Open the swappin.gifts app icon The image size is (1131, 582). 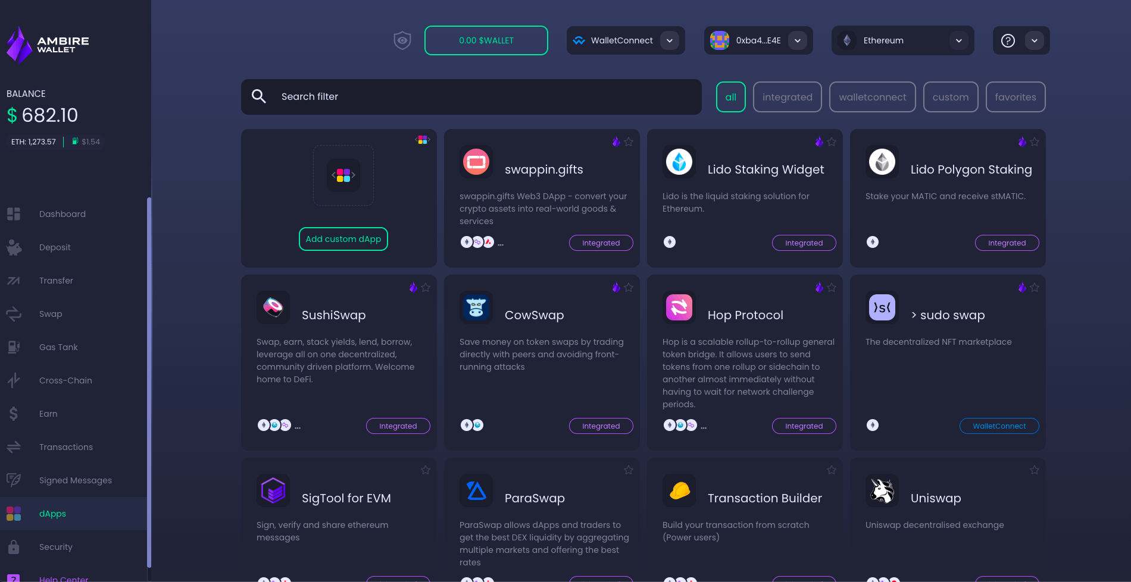pos(476,162)
